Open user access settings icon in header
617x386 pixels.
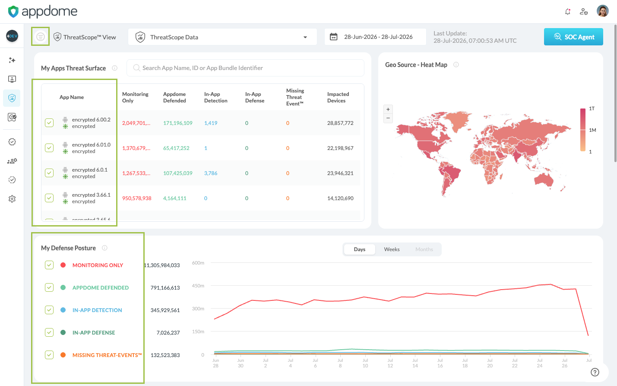pyautogui.click(x=584, y=12)
